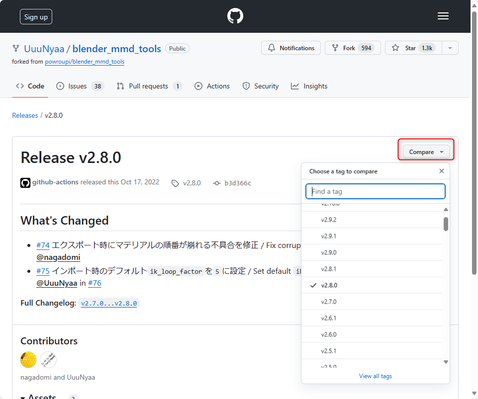Click the tag list scroll-down arrow
This screenshot has height=399, width=478.
446,362
